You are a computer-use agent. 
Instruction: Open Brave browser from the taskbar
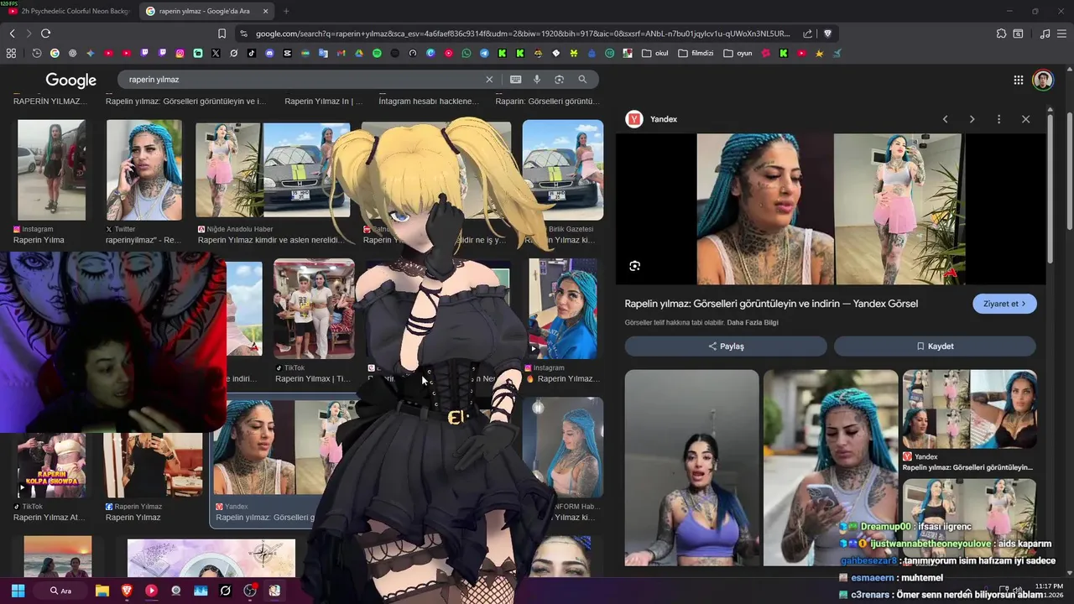click(127, 591)
